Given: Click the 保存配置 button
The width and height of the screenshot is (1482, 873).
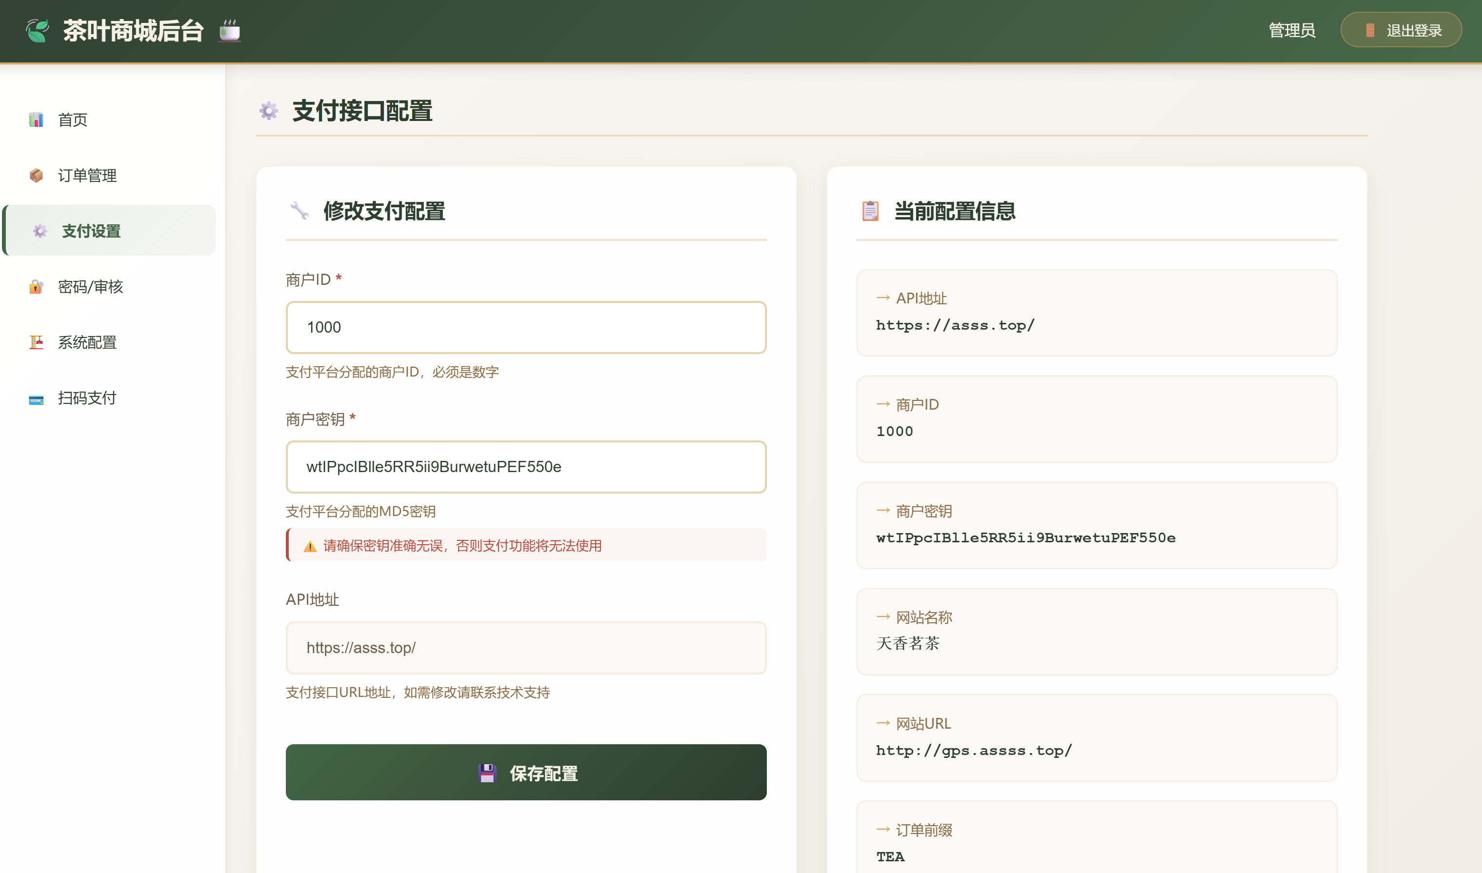Looking at the screenshot, I should (525, 773).
